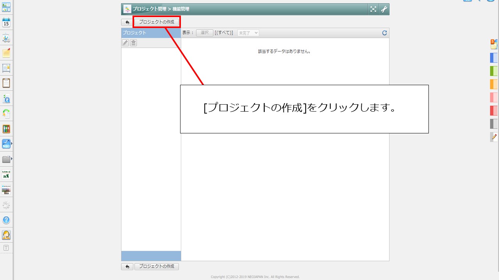
Task: Select the green sticky color swatch
Action: (494, 71)
